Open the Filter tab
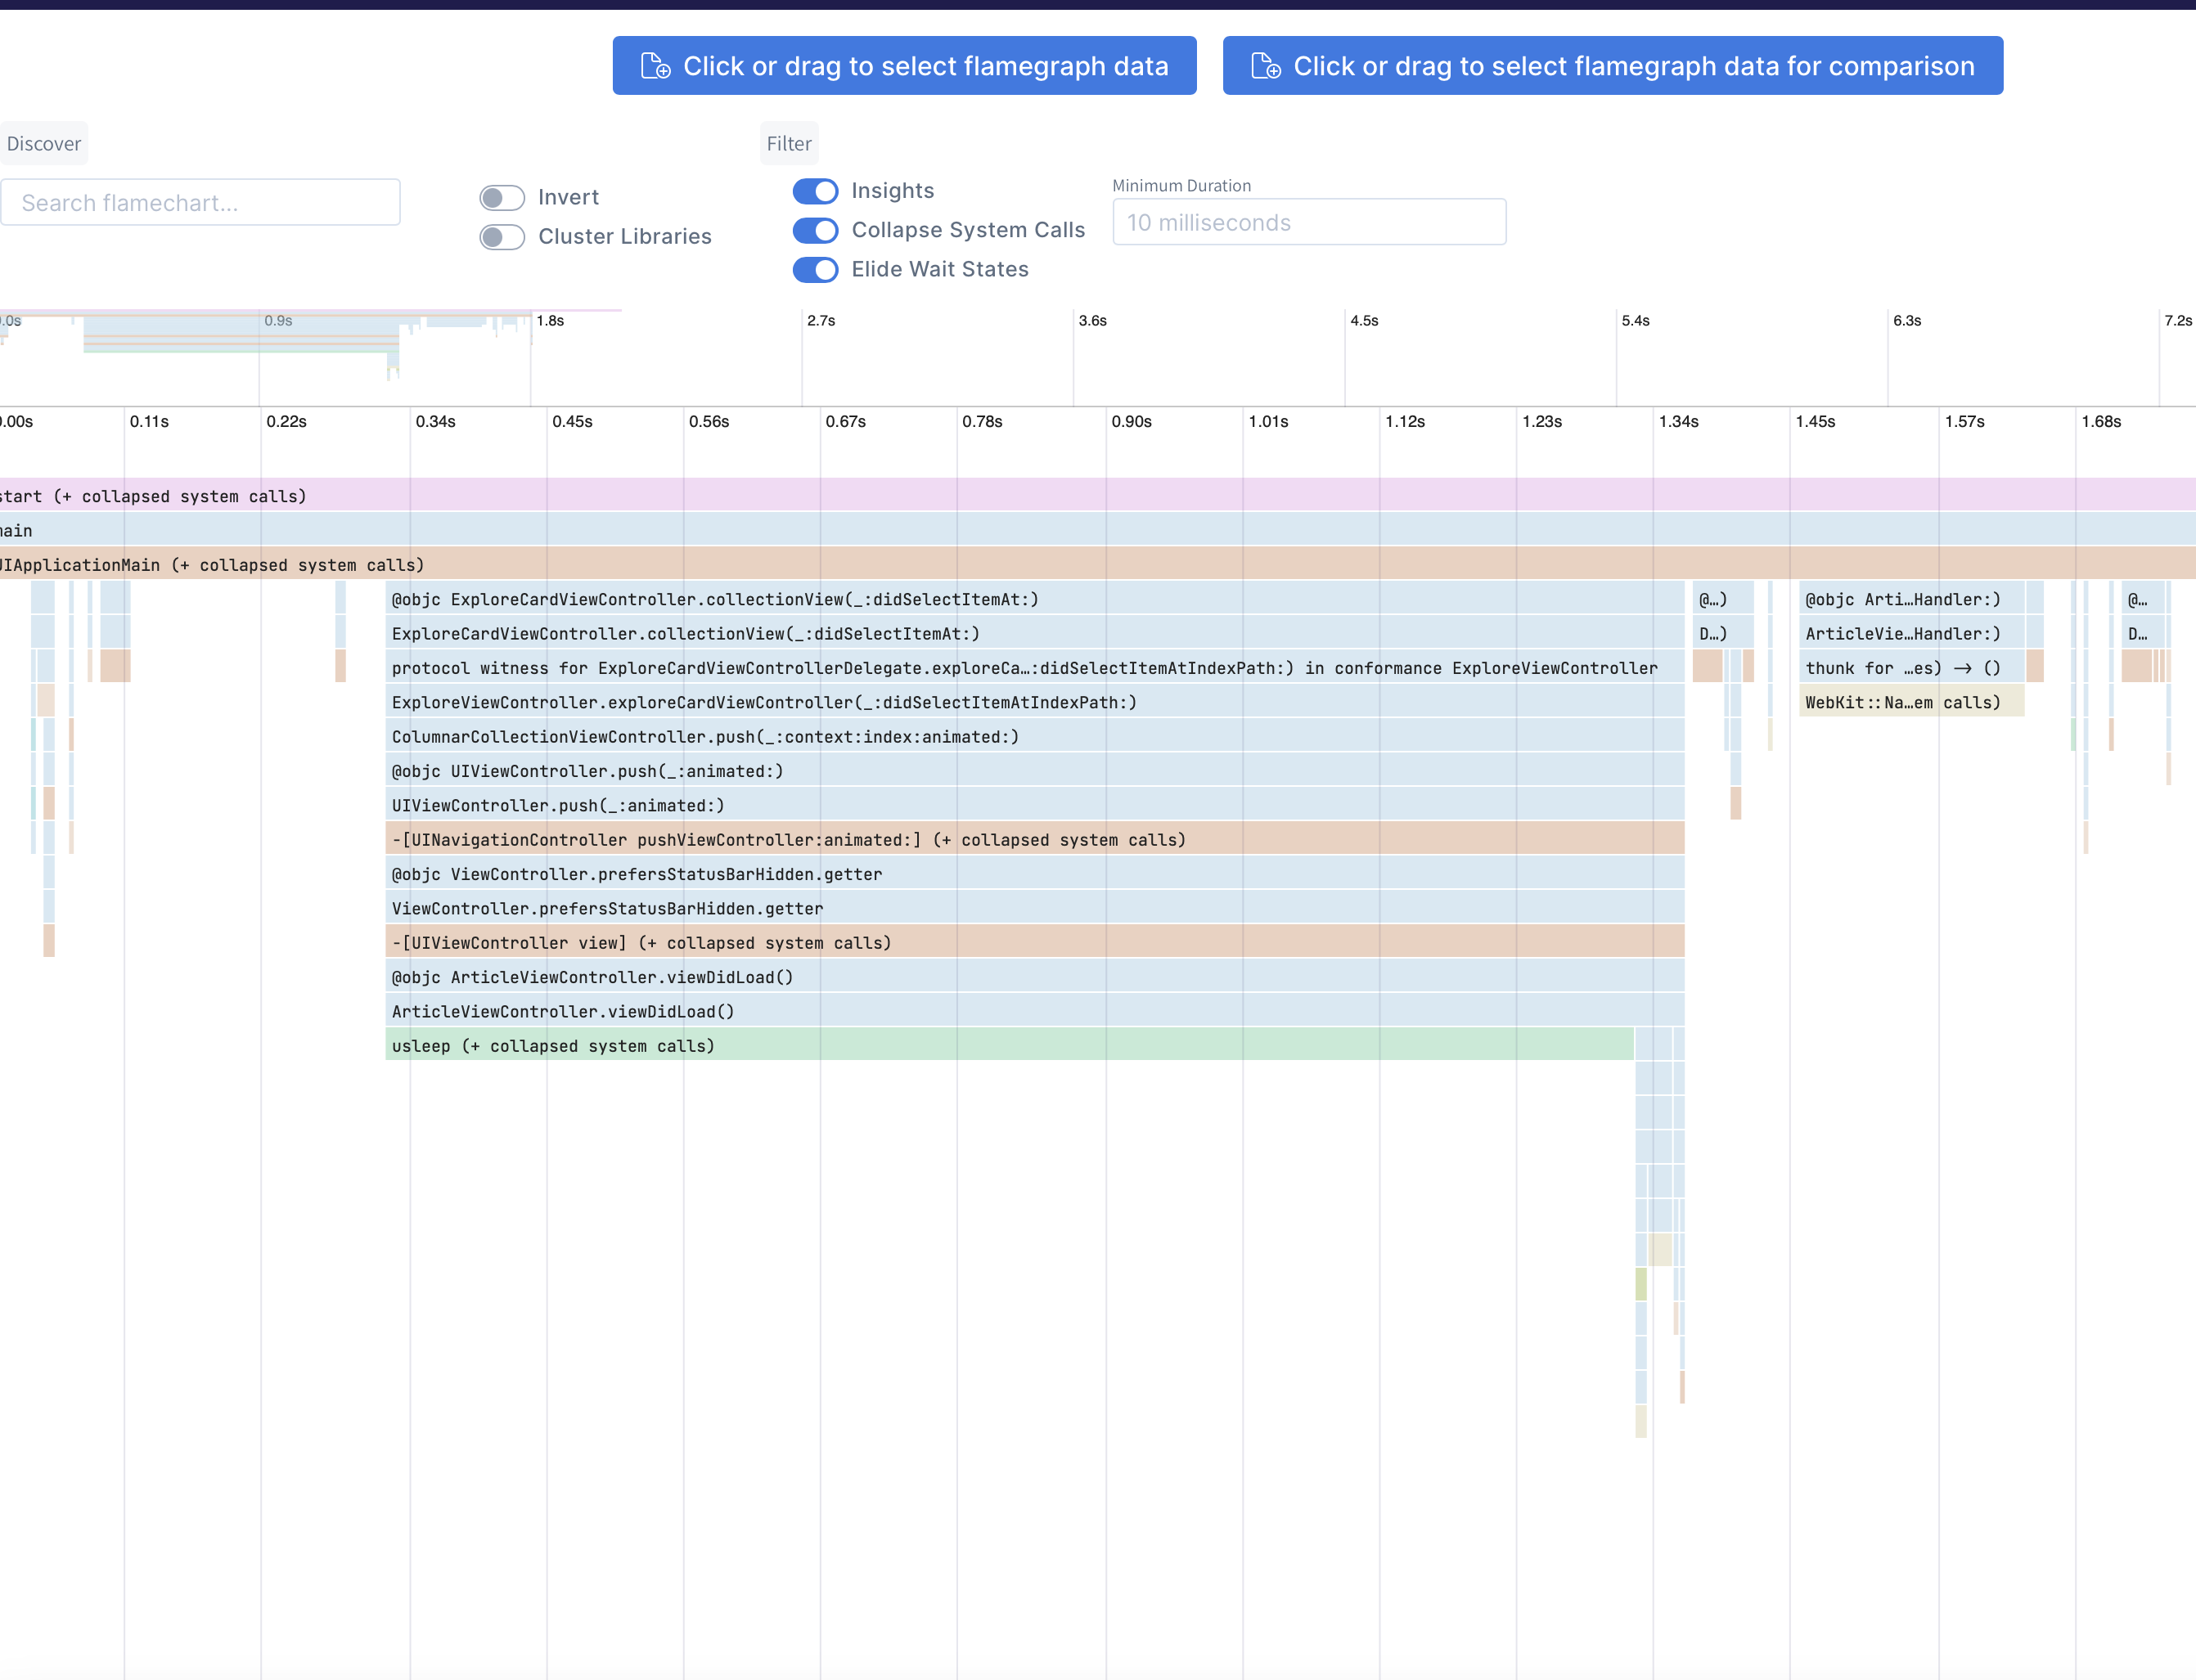 789,144
